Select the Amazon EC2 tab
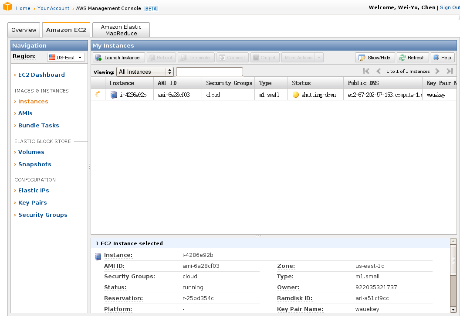Image resolution: width=460 pixels, height=318 pixels. click(x=66, y=30)
